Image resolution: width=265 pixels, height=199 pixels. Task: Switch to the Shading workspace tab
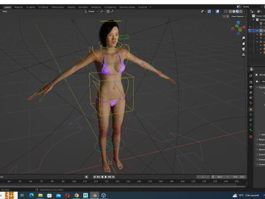coord(71,7)
